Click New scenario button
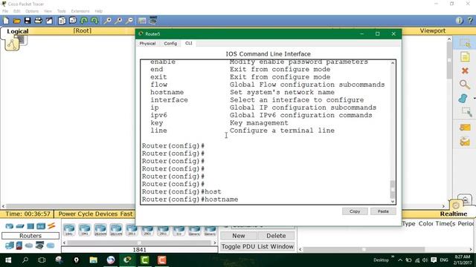The width and height of the screenshot is (476, 267). click(239, 236)
